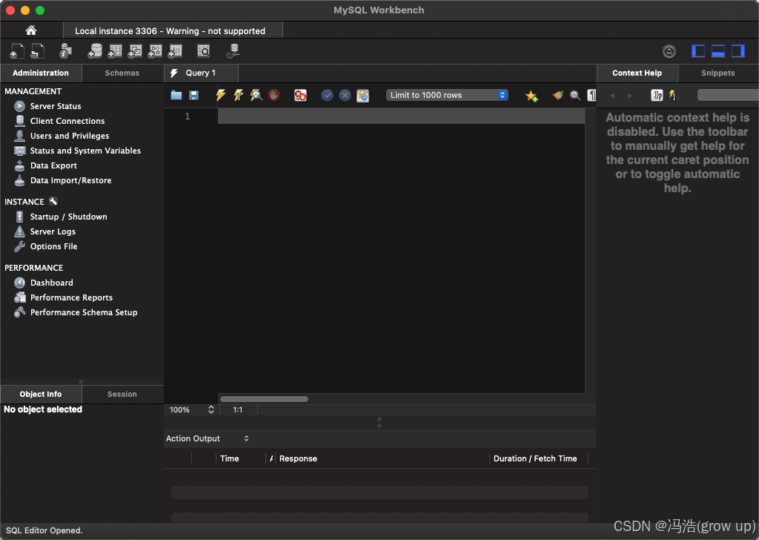The height and width of the screenshot is (540, 759).
Task: Create a new function icon
Action: tap(175, 51)
